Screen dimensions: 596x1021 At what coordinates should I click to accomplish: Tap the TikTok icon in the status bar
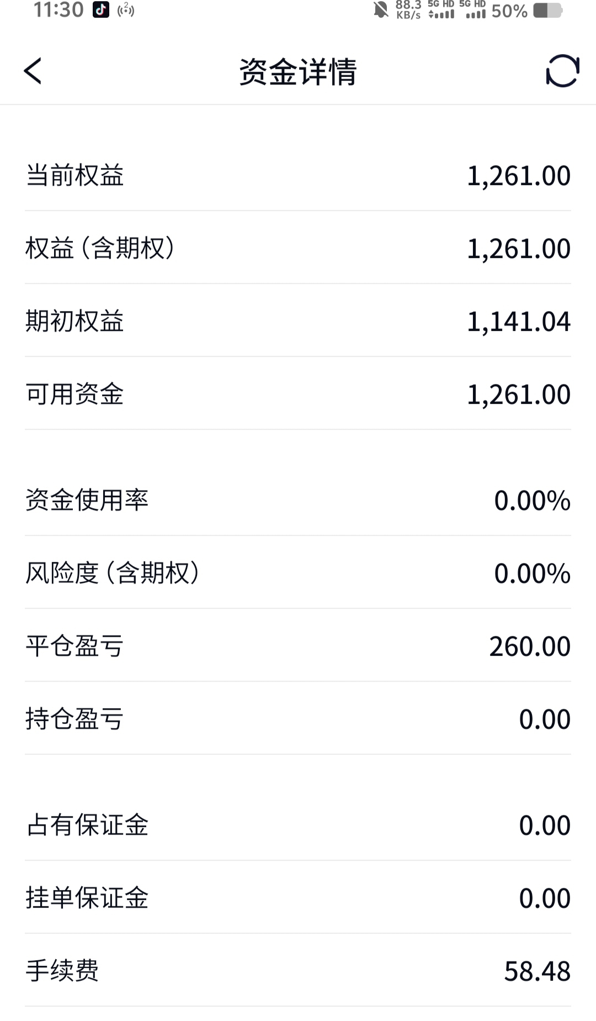tap(100, 10)
